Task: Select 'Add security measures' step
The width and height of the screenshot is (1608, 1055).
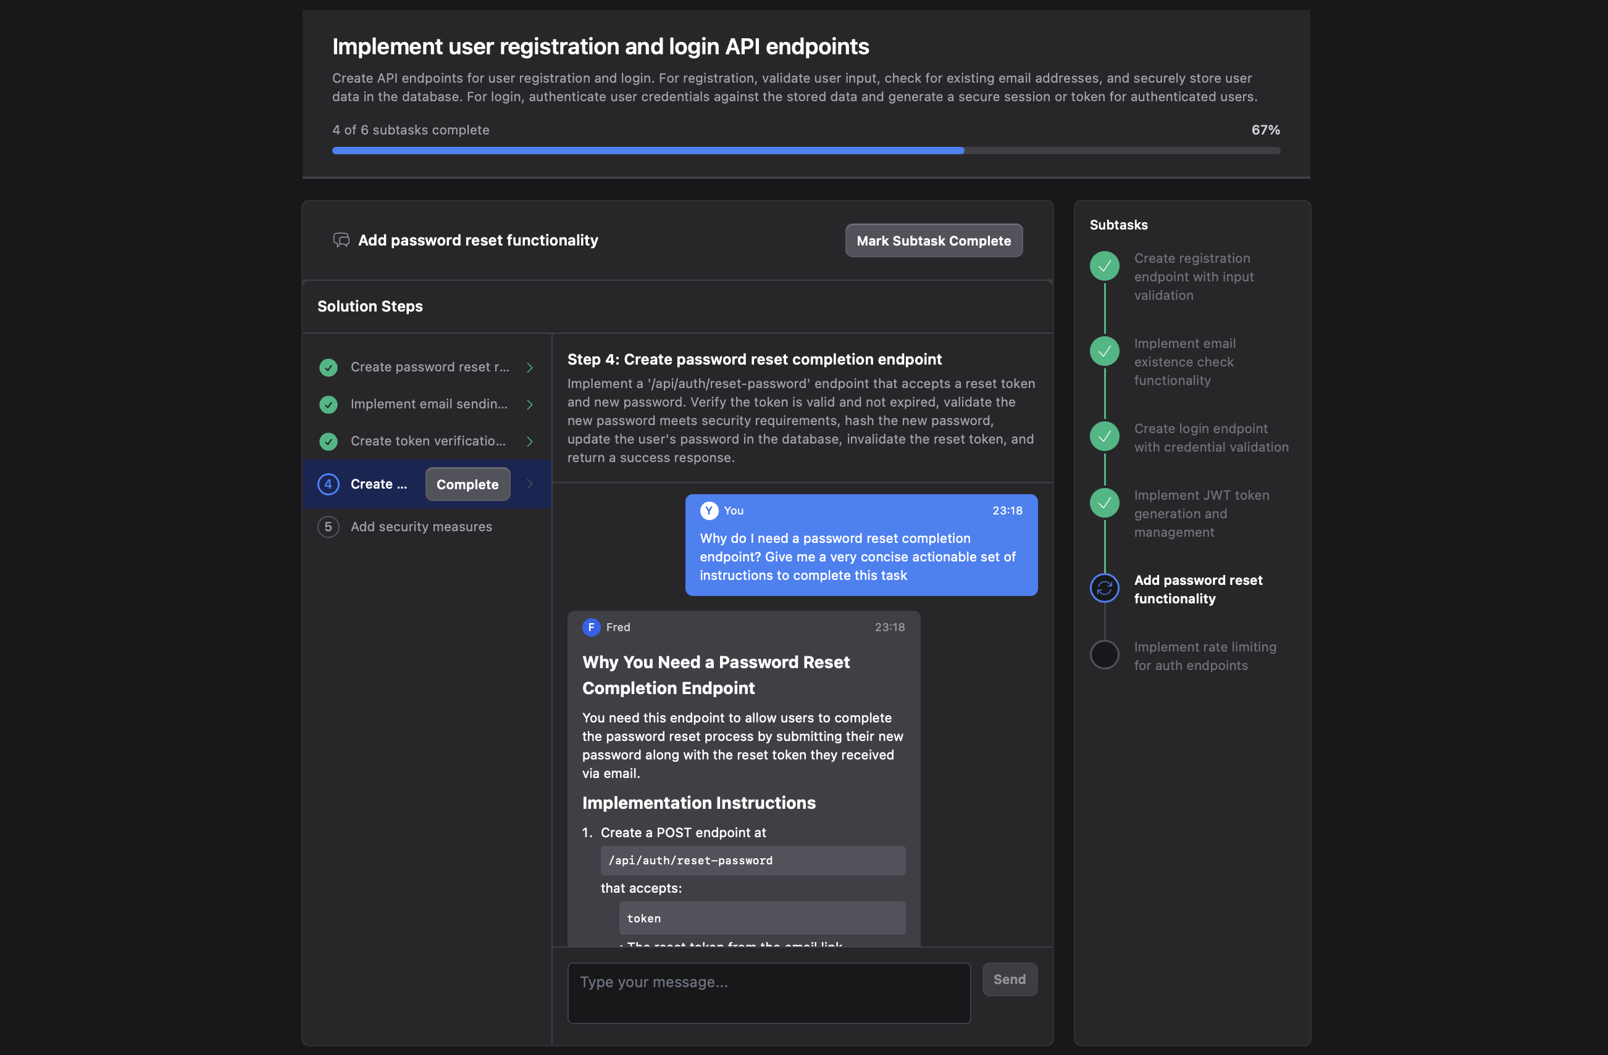Action: [421, 526]
